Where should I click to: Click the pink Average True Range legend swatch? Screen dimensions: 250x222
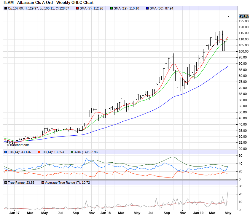coord(43,183)
